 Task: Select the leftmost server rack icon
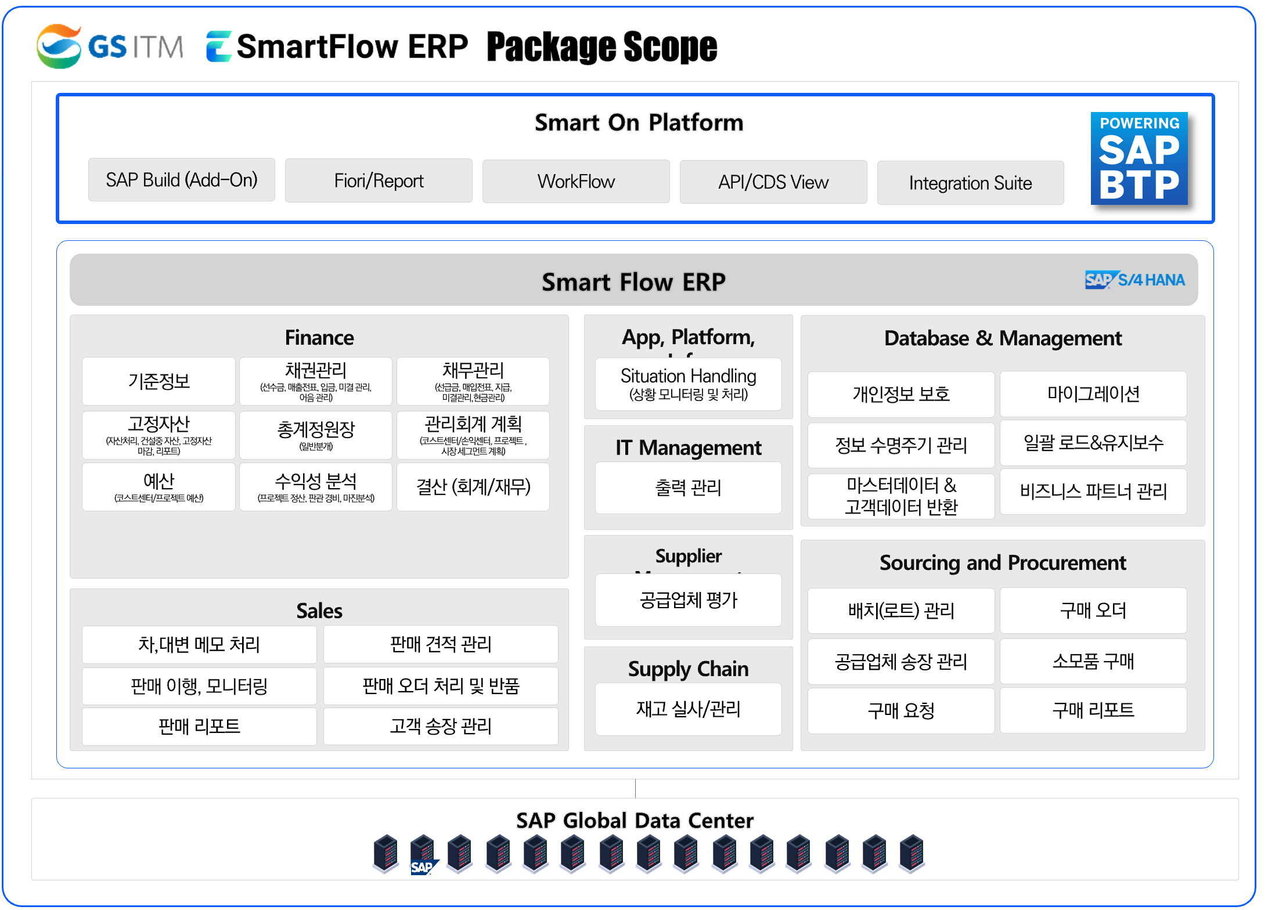pos(385,854)
